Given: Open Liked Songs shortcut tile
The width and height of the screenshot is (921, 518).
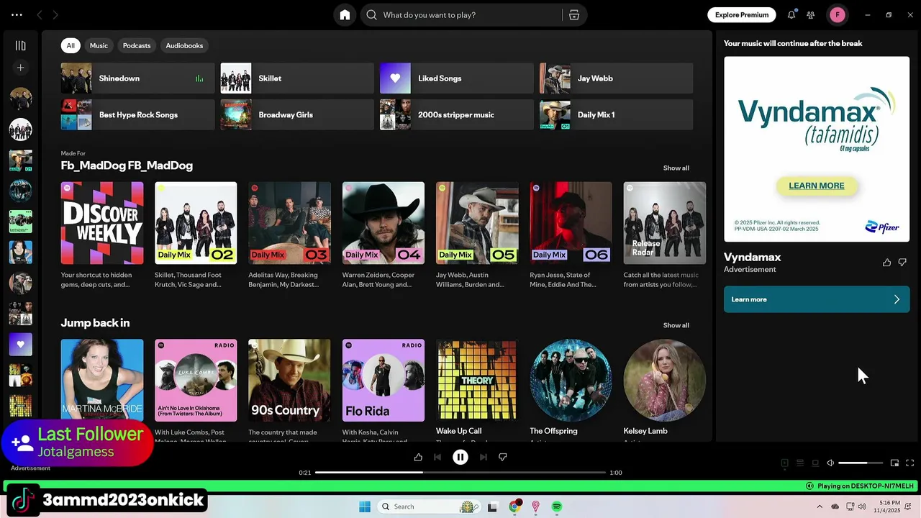Looking at the screenshot, I should (457, 78).
